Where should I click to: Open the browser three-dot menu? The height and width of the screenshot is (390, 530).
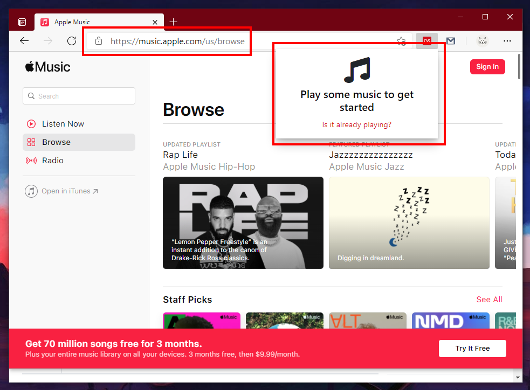click(507, 40)
